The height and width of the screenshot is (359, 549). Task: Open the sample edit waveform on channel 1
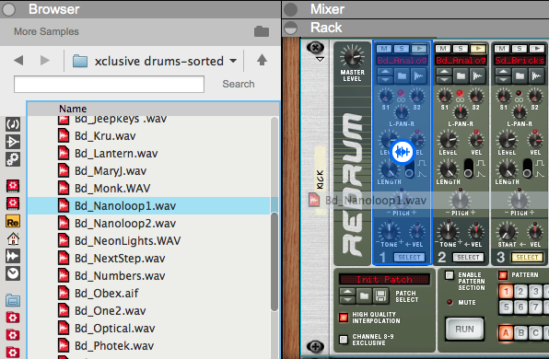(x=419, y=75)
